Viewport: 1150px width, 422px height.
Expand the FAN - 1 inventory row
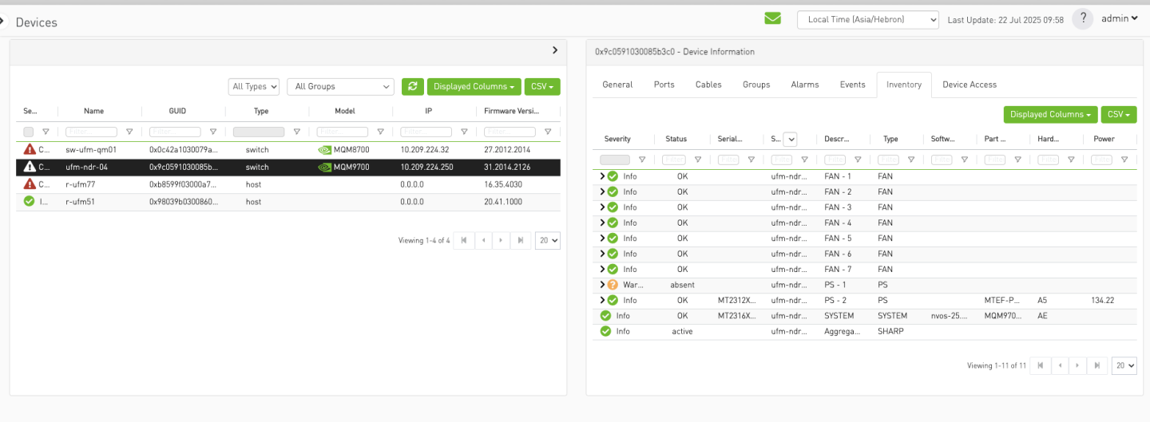click(602, 176)
